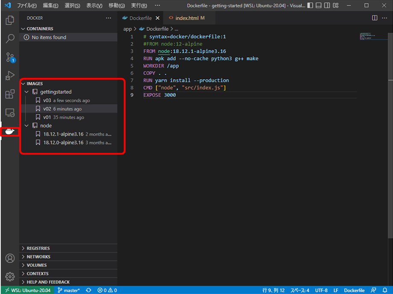Select the 18.12.0-alpine3.16 node image
The height and width of the screenshot is (294, 393).
point(68,143)
